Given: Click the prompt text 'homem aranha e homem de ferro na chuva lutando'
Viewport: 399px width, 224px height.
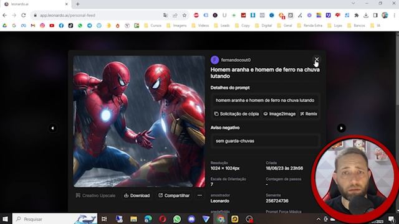Looking at the screenshot, I should [265, 100].
